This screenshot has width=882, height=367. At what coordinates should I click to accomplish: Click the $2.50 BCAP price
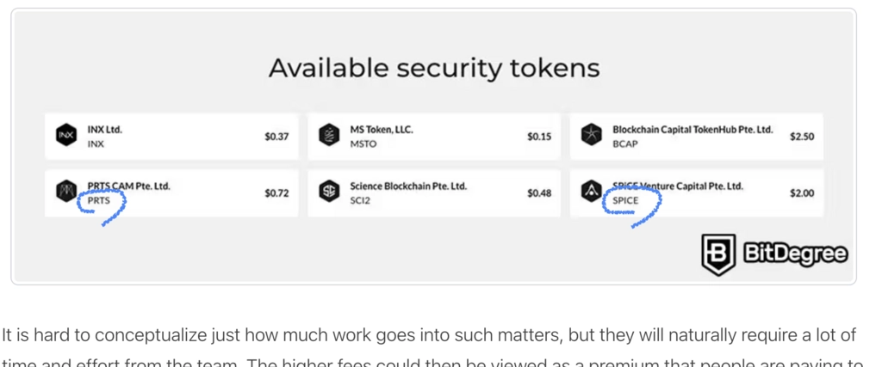point(802,137)
